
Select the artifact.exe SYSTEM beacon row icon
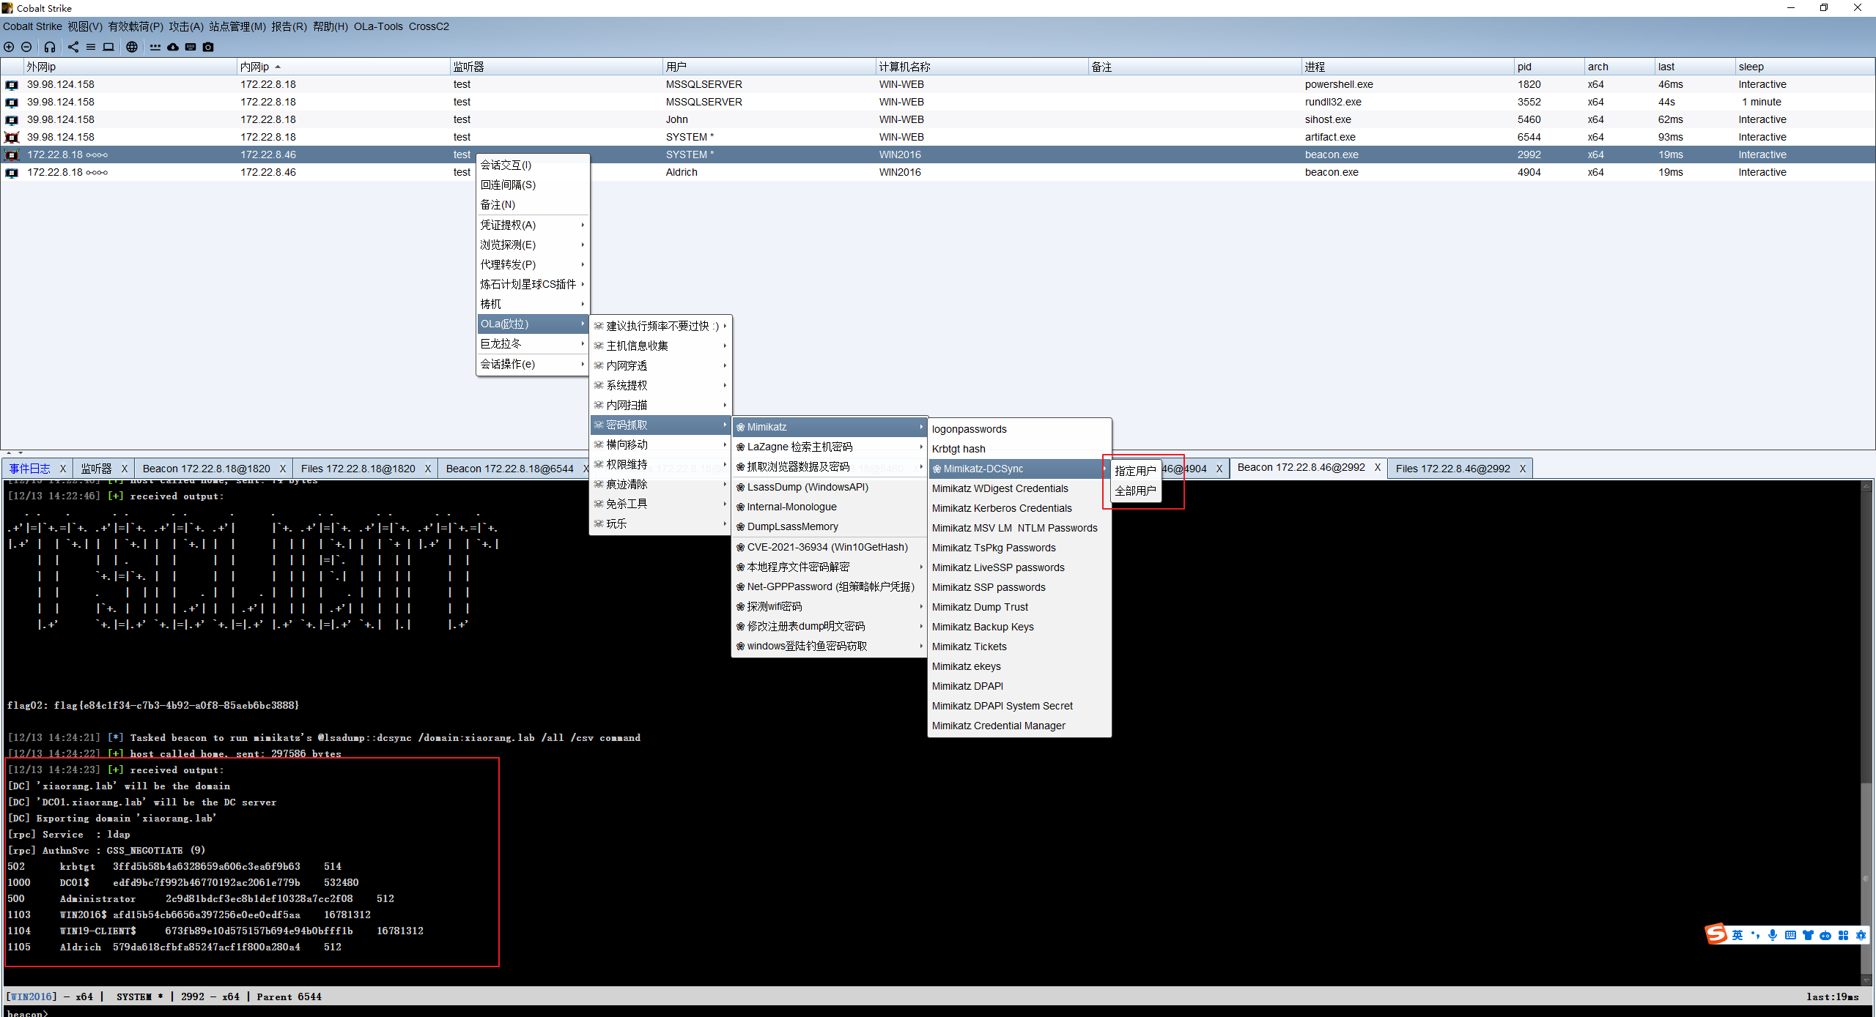coord(12,137)
